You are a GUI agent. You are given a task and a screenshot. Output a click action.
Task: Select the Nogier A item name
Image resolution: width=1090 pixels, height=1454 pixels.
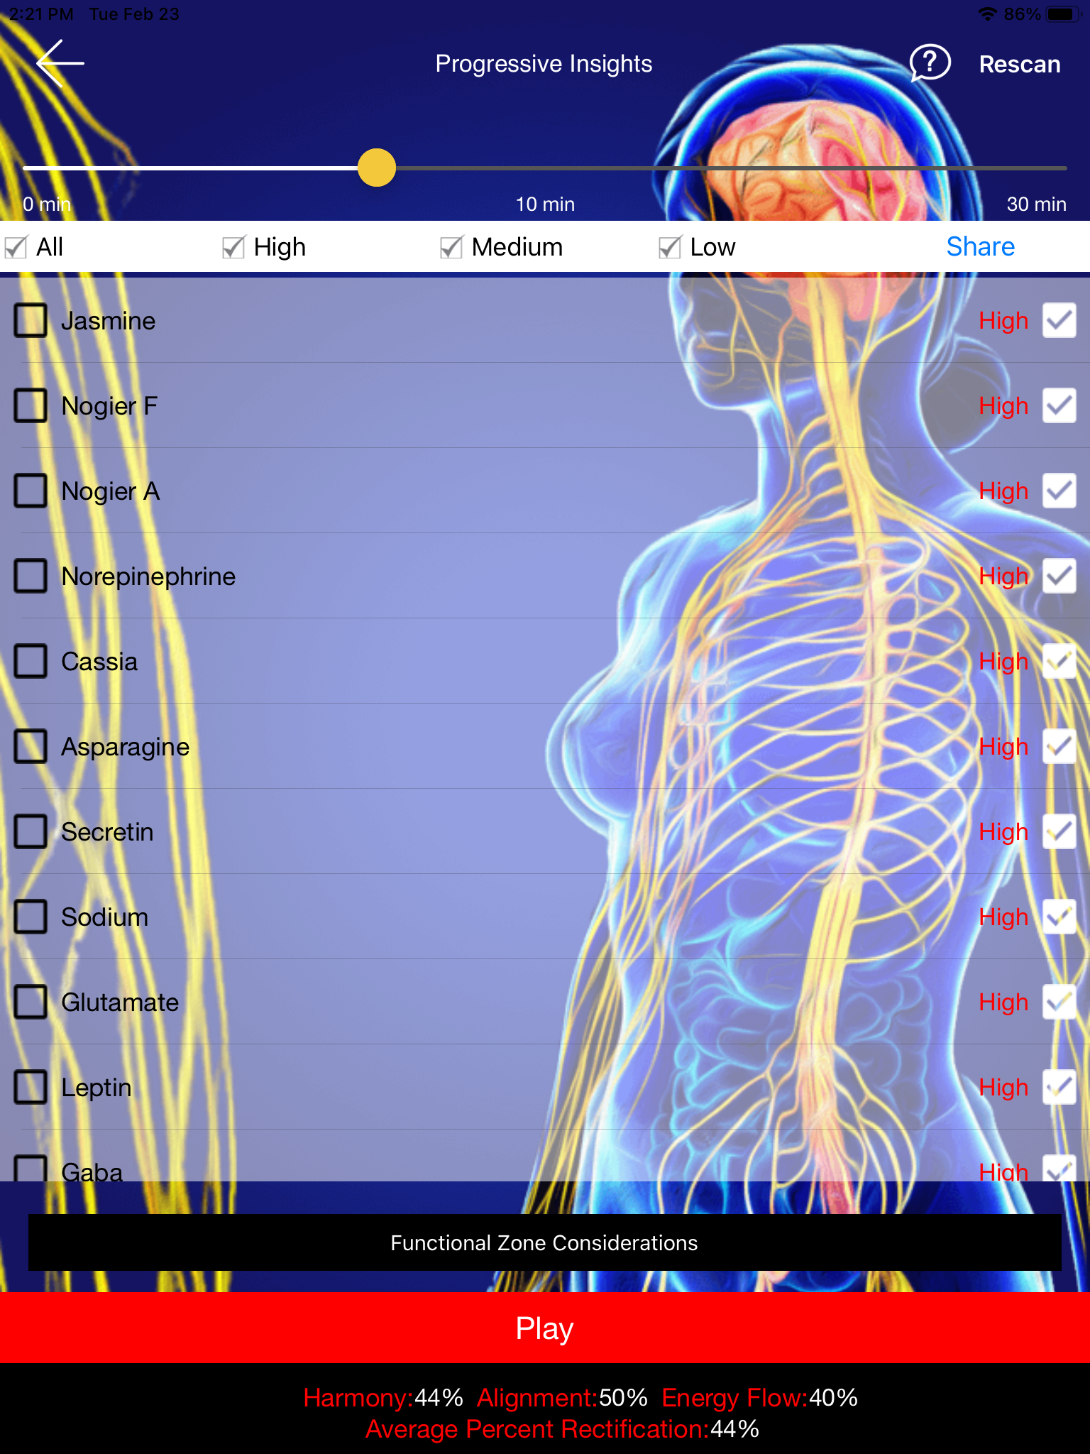pos(110,491)
